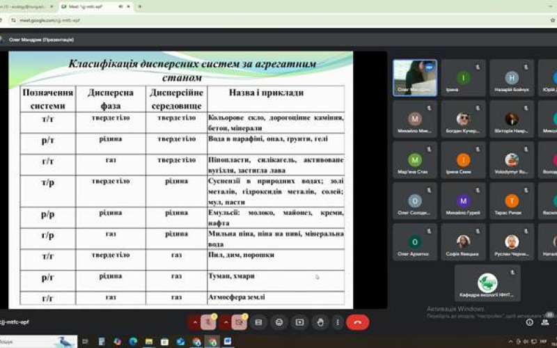Close the Meet browser tab
Viewport: 557px width, 348px height.
click(128, 6)
